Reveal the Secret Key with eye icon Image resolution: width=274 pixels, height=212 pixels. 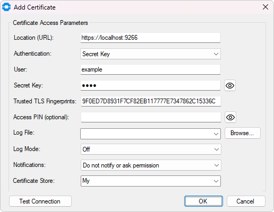(230, 85)
